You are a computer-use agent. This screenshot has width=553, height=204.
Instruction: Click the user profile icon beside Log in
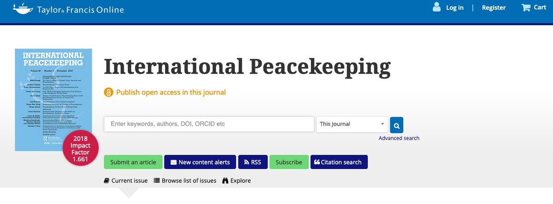point(436,7)
